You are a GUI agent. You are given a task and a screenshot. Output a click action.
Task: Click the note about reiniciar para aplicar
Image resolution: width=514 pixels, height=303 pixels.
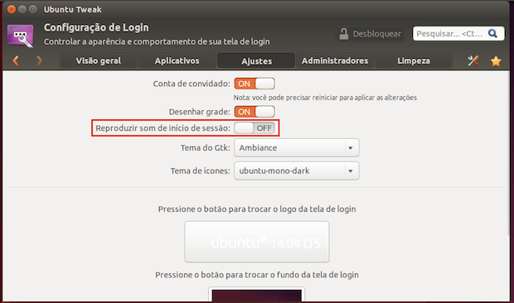click(x=325, y=98)
